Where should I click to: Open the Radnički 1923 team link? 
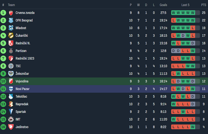pos(25,58)
